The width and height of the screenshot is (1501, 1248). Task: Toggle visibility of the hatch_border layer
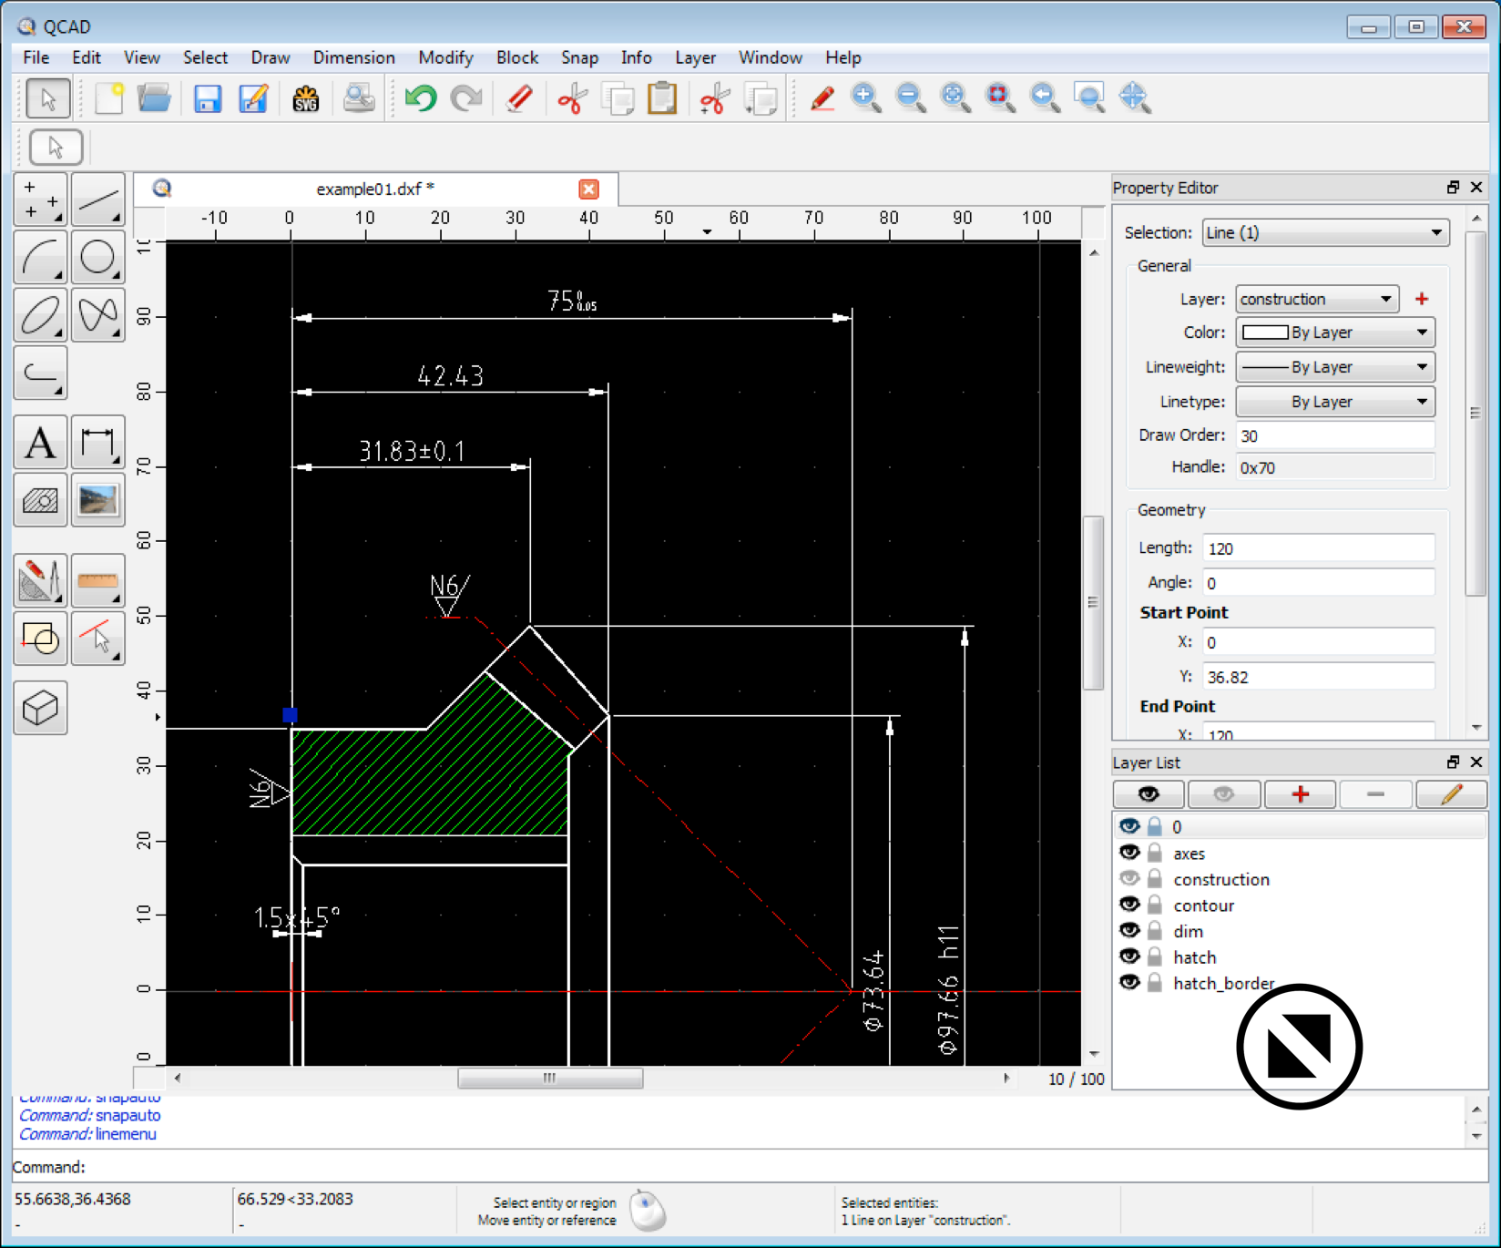click(1129, 982)
